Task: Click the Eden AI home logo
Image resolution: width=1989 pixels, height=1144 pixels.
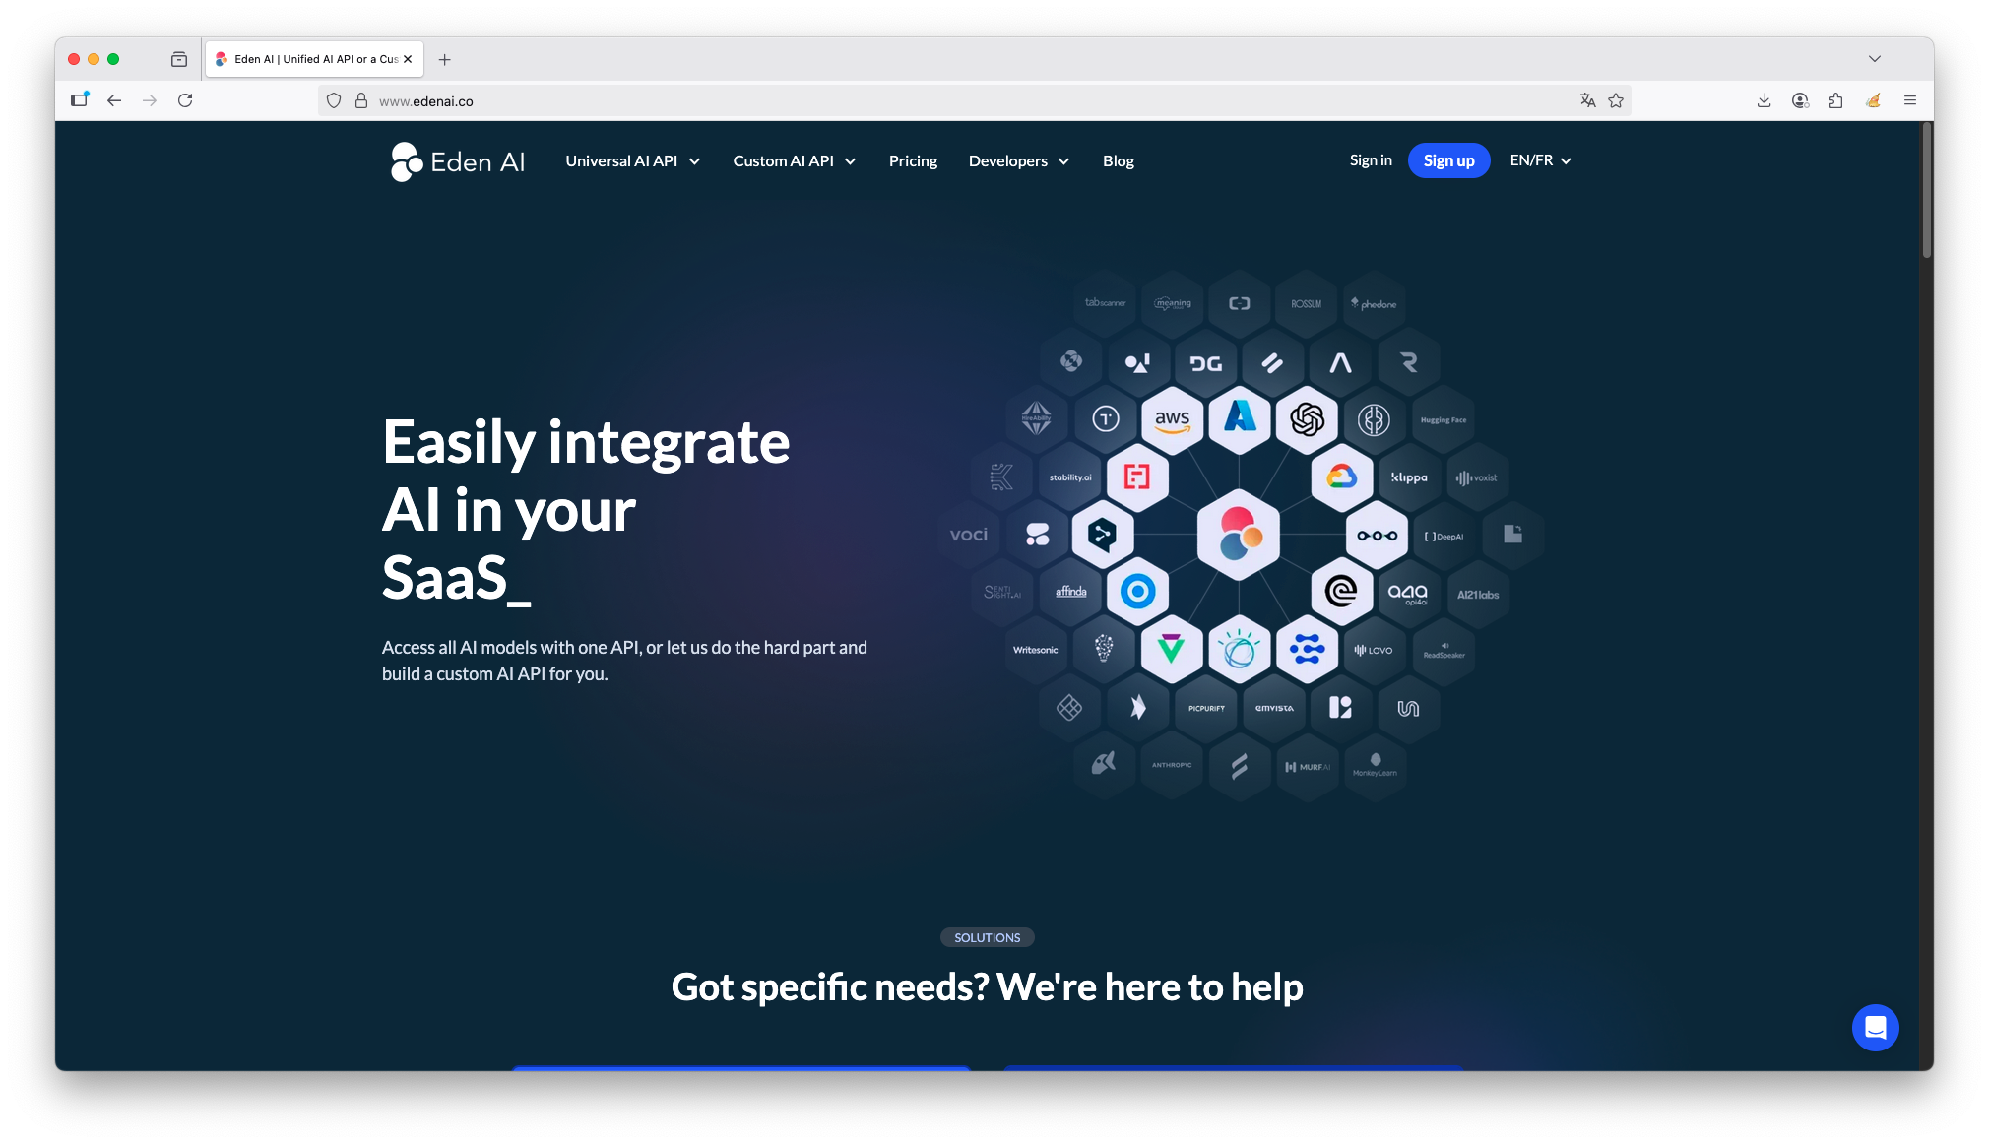Action: point(458,161)
